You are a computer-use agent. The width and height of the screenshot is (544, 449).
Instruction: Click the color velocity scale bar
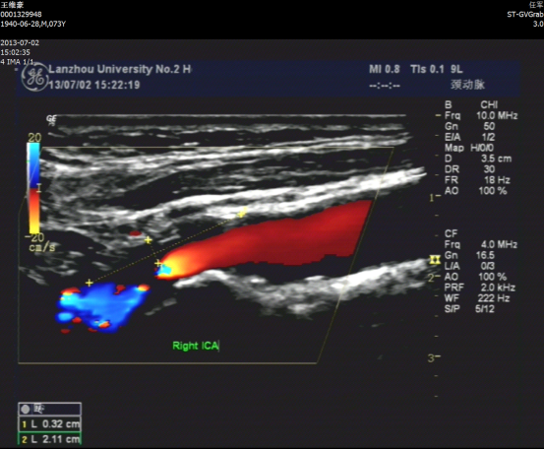[34, 188]
